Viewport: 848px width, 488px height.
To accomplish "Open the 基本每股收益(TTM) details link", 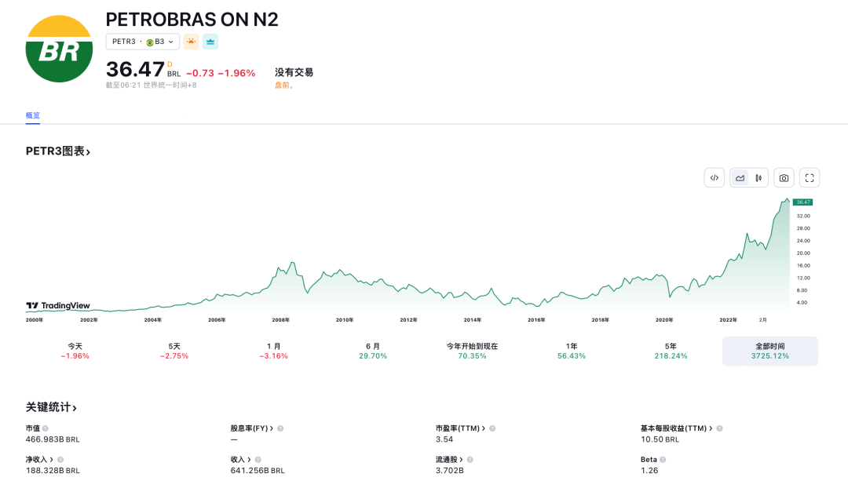I will [677, 428].
